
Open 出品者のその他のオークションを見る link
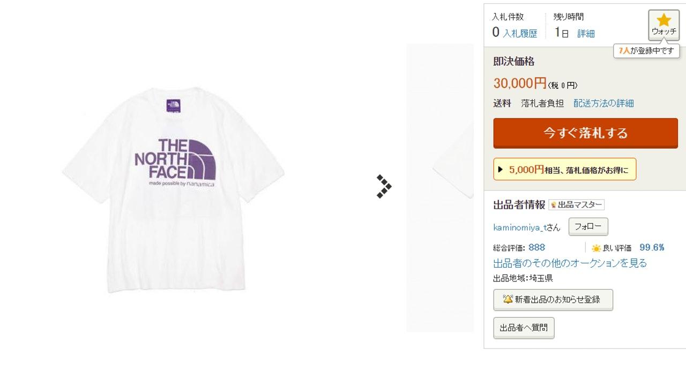[x=569, y=263]
